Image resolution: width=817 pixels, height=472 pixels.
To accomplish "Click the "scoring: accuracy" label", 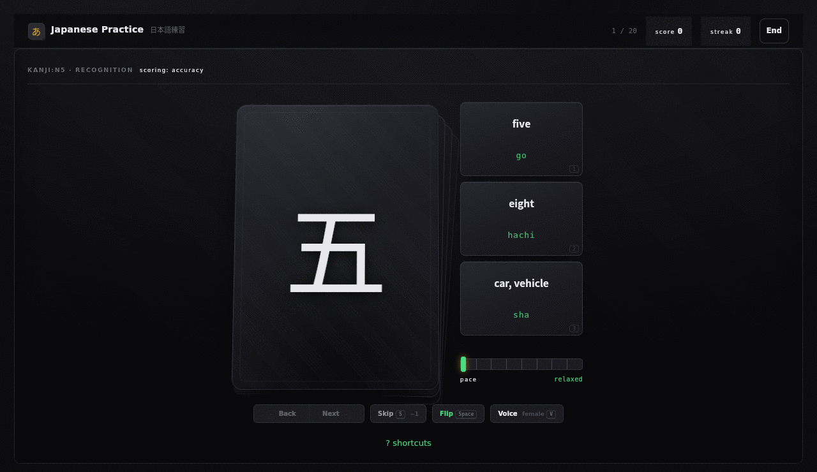I will click(x=172, y=70).
